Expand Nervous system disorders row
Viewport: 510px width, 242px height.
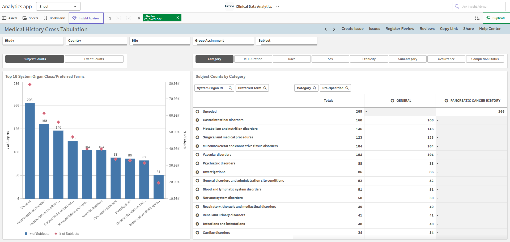pos(197,198)
